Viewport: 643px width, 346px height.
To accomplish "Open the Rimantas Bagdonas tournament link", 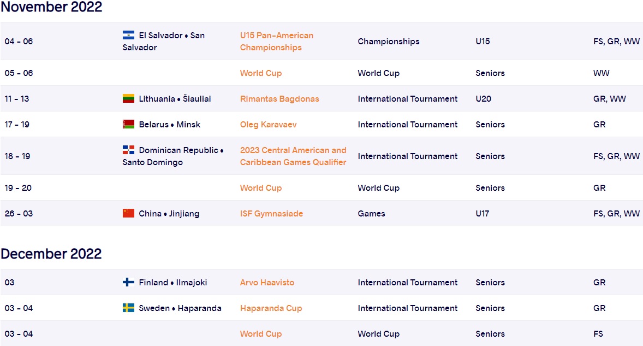I will click(279, 99).
